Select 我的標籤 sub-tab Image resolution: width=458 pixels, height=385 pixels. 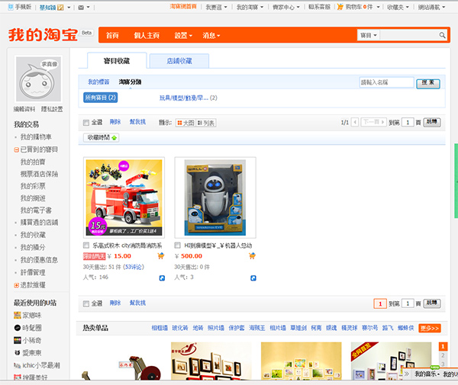98,82
